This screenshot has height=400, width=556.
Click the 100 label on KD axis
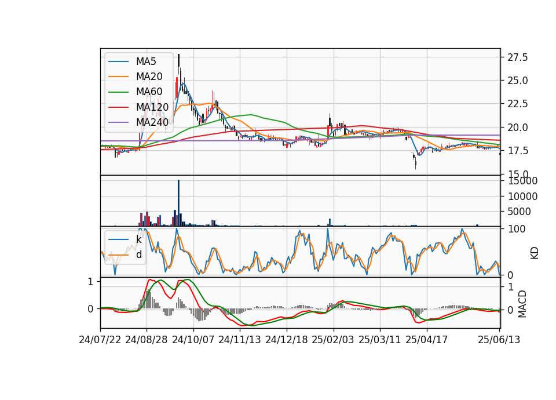(517, 229)
